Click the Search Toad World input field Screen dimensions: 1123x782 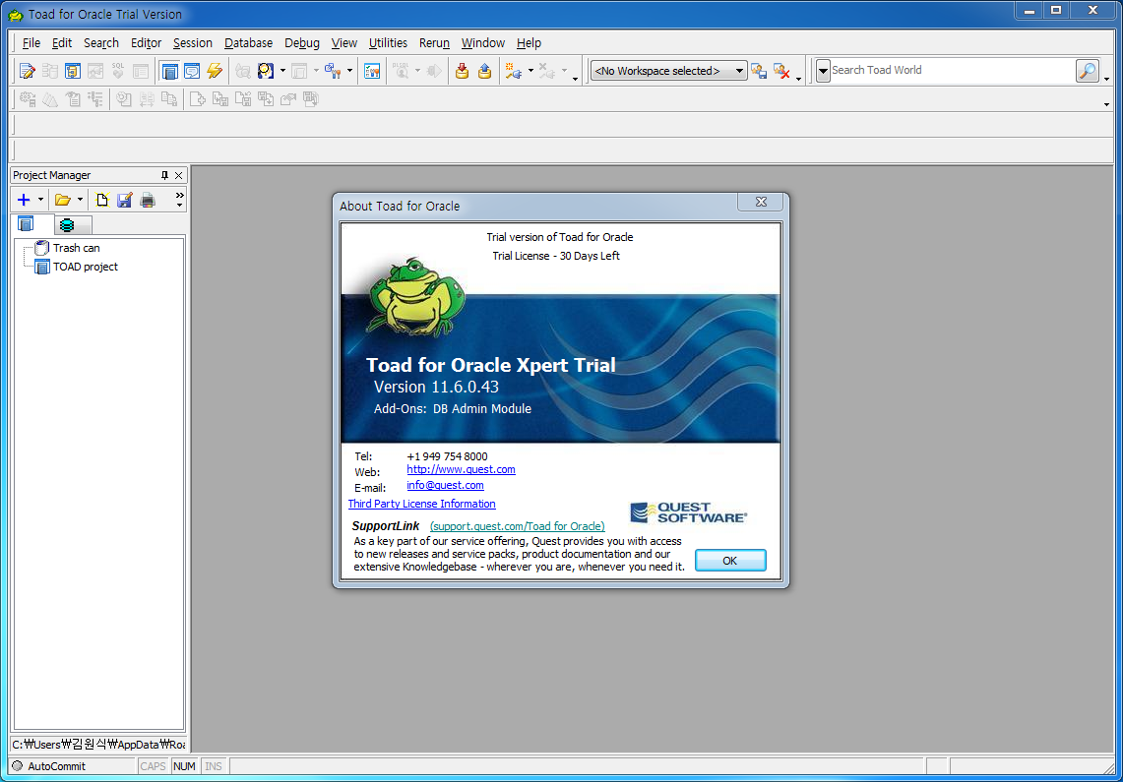tap(950, 71)
